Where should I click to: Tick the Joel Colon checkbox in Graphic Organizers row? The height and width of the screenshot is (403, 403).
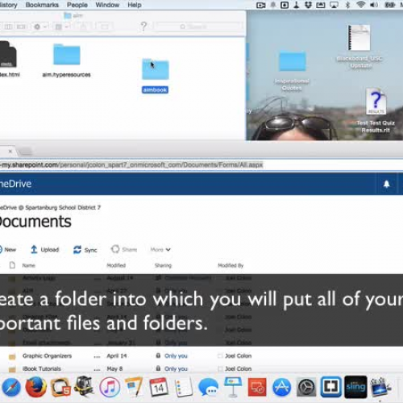[x=220, y=355]
